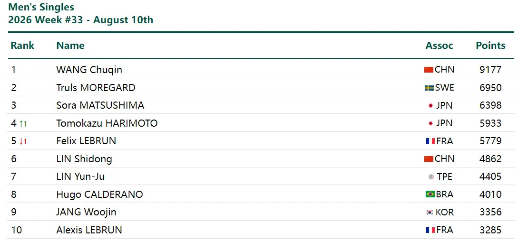Click the Brazil flag for Hugo CALDERANO
Screen dimensions: 518x241
pos(430,194)
